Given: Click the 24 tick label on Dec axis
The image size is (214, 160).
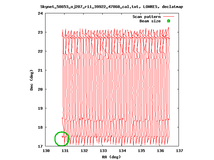Looking at the screenshot, I should [x=40, y=13].
